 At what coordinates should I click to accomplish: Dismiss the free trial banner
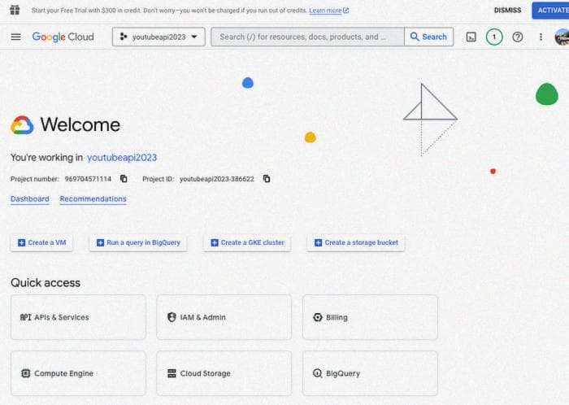[507, 11]
